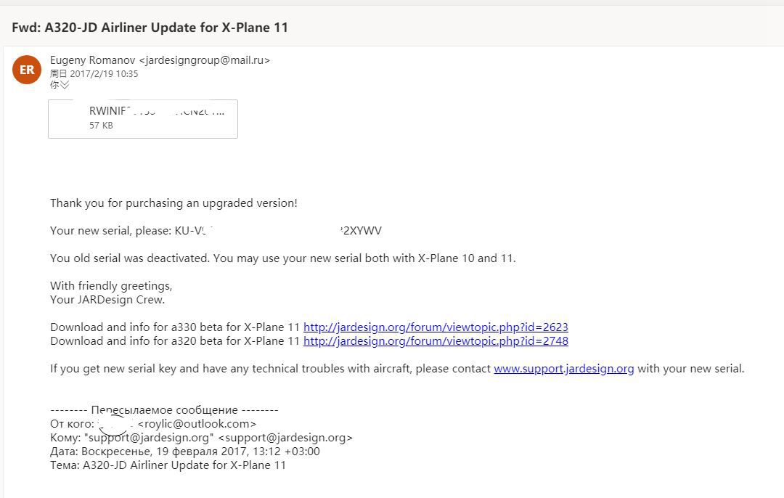
Task: Click the Пересылаемое сообщение forwarded header
Action: pos(165,410)
